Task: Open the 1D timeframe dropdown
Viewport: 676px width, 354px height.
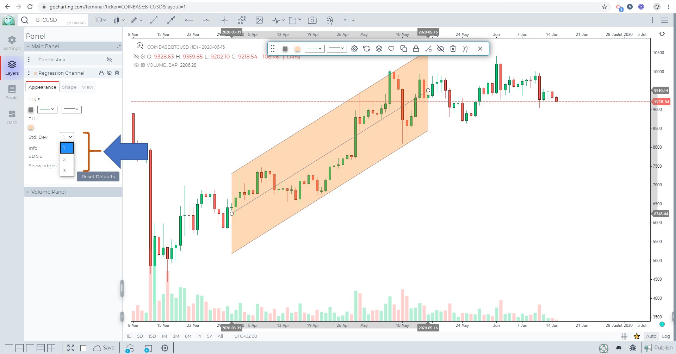Action: [x=100, y=20]
